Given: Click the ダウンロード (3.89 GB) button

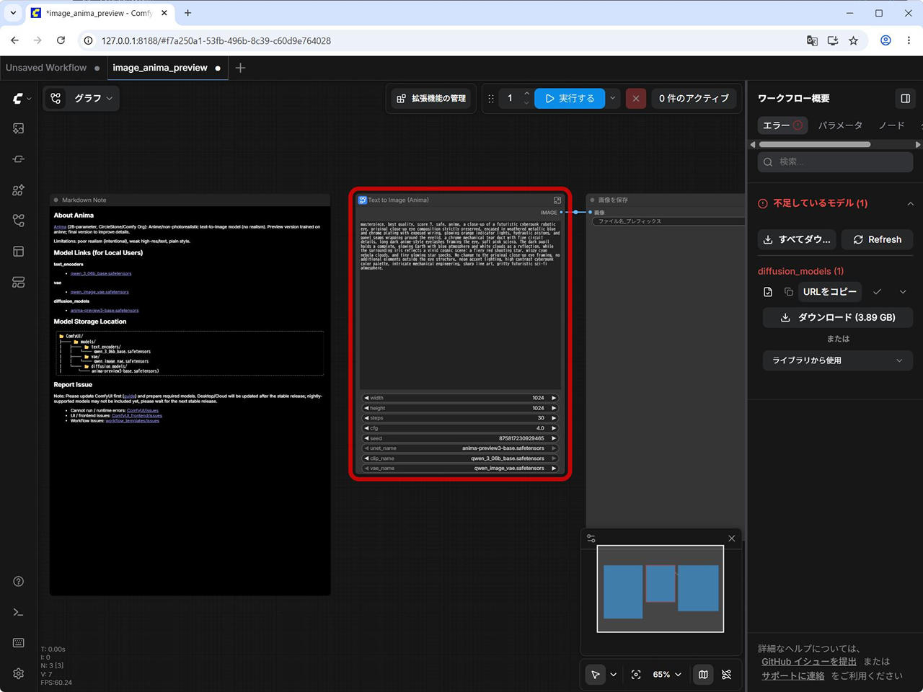Looking at the screenshot, I should pos(838,317).
